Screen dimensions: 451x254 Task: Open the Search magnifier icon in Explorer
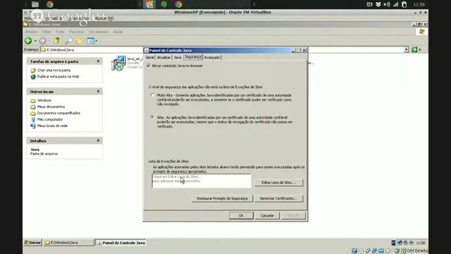(68, 41)
